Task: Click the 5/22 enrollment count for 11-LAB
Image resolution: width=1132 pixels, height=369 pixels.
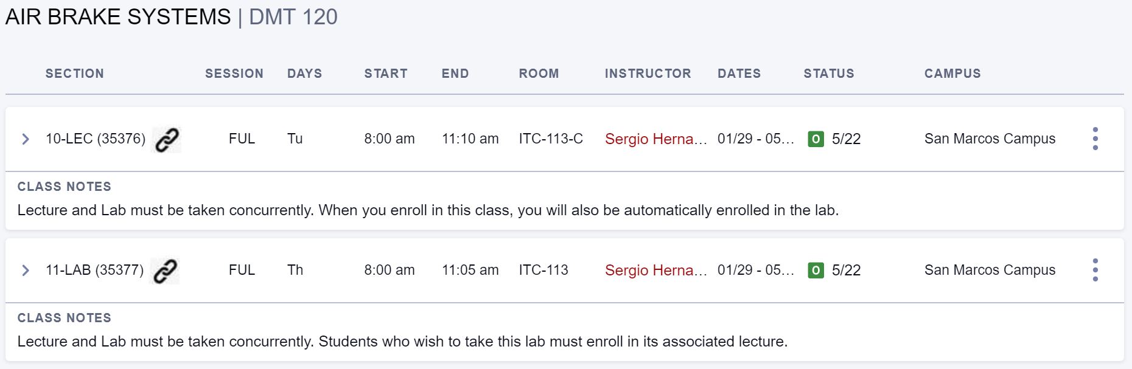Action: pyautogui.click(x=846, y=270)
